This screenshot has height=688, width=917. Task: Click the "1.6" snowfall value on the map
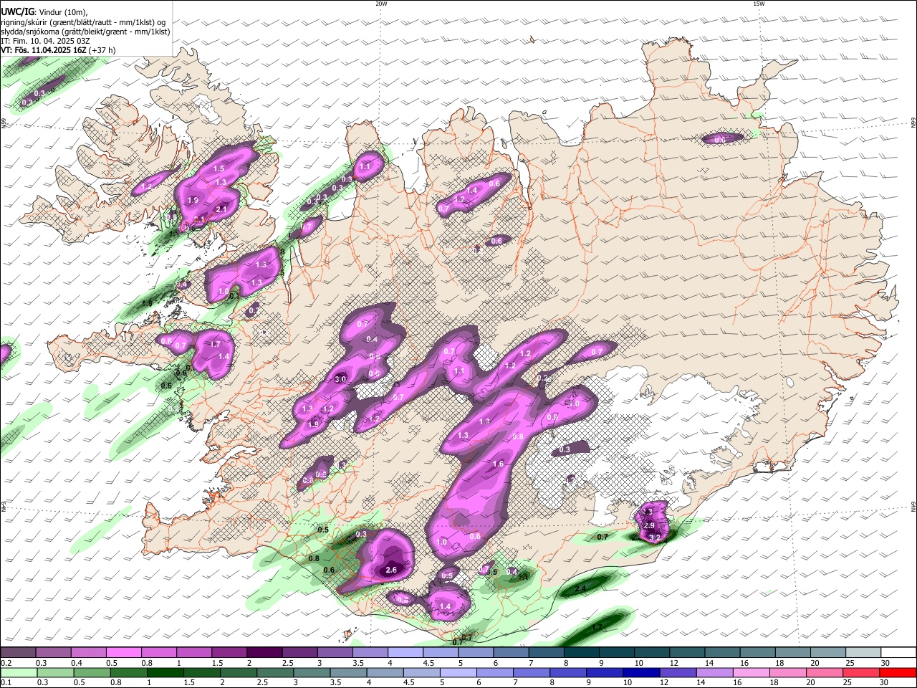498,464
